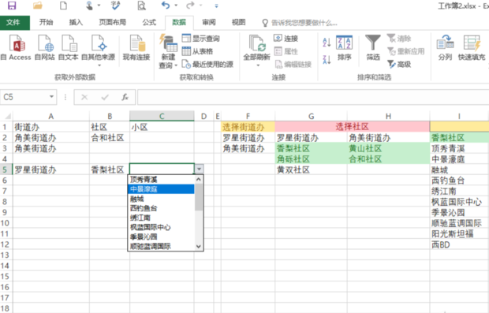Import data 自网站 (from web)
The height and width of the screenshot is (313, 489).
point(45,47)
